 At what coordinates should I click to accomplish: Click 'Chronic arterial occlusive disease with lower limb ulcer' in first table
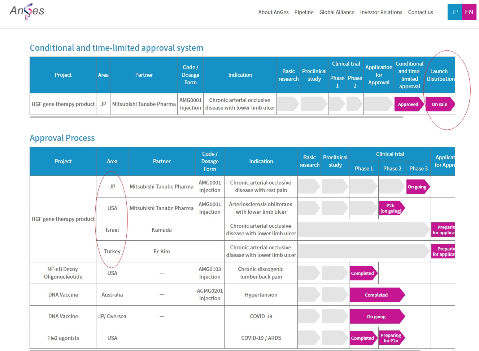click(240, 104)
